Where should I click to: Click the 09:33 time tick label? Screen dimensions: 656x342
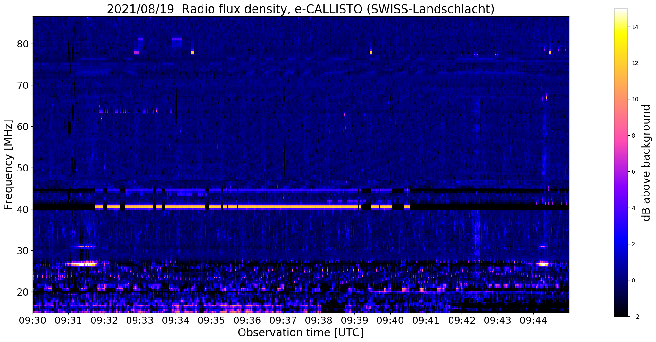click(x=140, y=320)
